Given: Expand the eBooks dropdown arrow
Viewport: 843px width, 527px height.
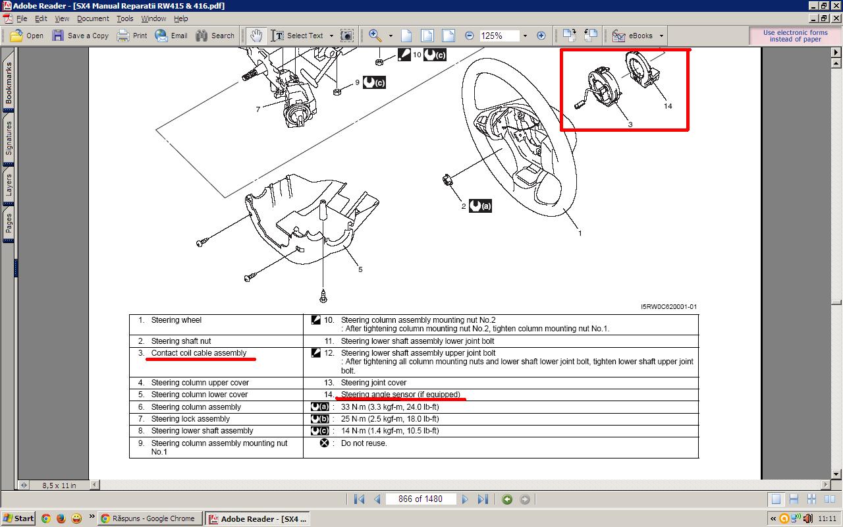Looking at the screenshot, I should (x=661, y=36).
